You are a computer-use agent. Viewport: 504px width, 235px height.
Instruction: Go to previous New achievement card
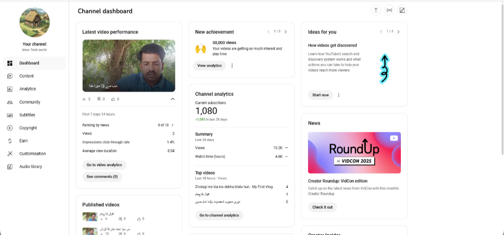[268, 32]
